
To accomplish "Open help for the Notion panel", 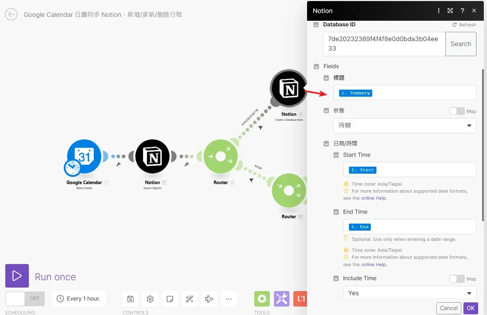I will click(x=462, y=11).
